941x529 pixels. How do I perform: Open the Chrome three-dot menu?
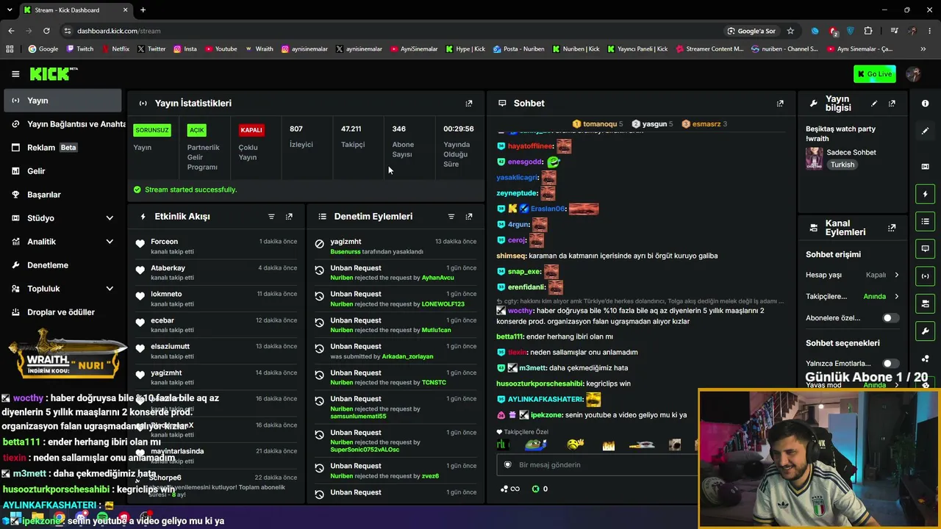930,31
